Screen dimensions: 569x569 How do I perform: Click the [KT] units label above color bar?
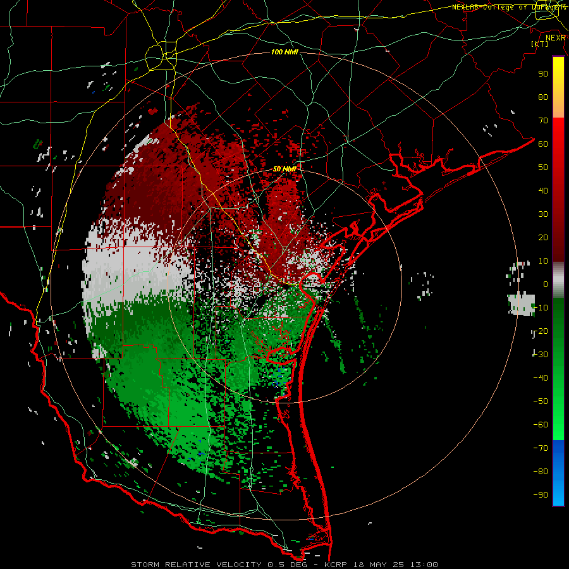point(540,44)
